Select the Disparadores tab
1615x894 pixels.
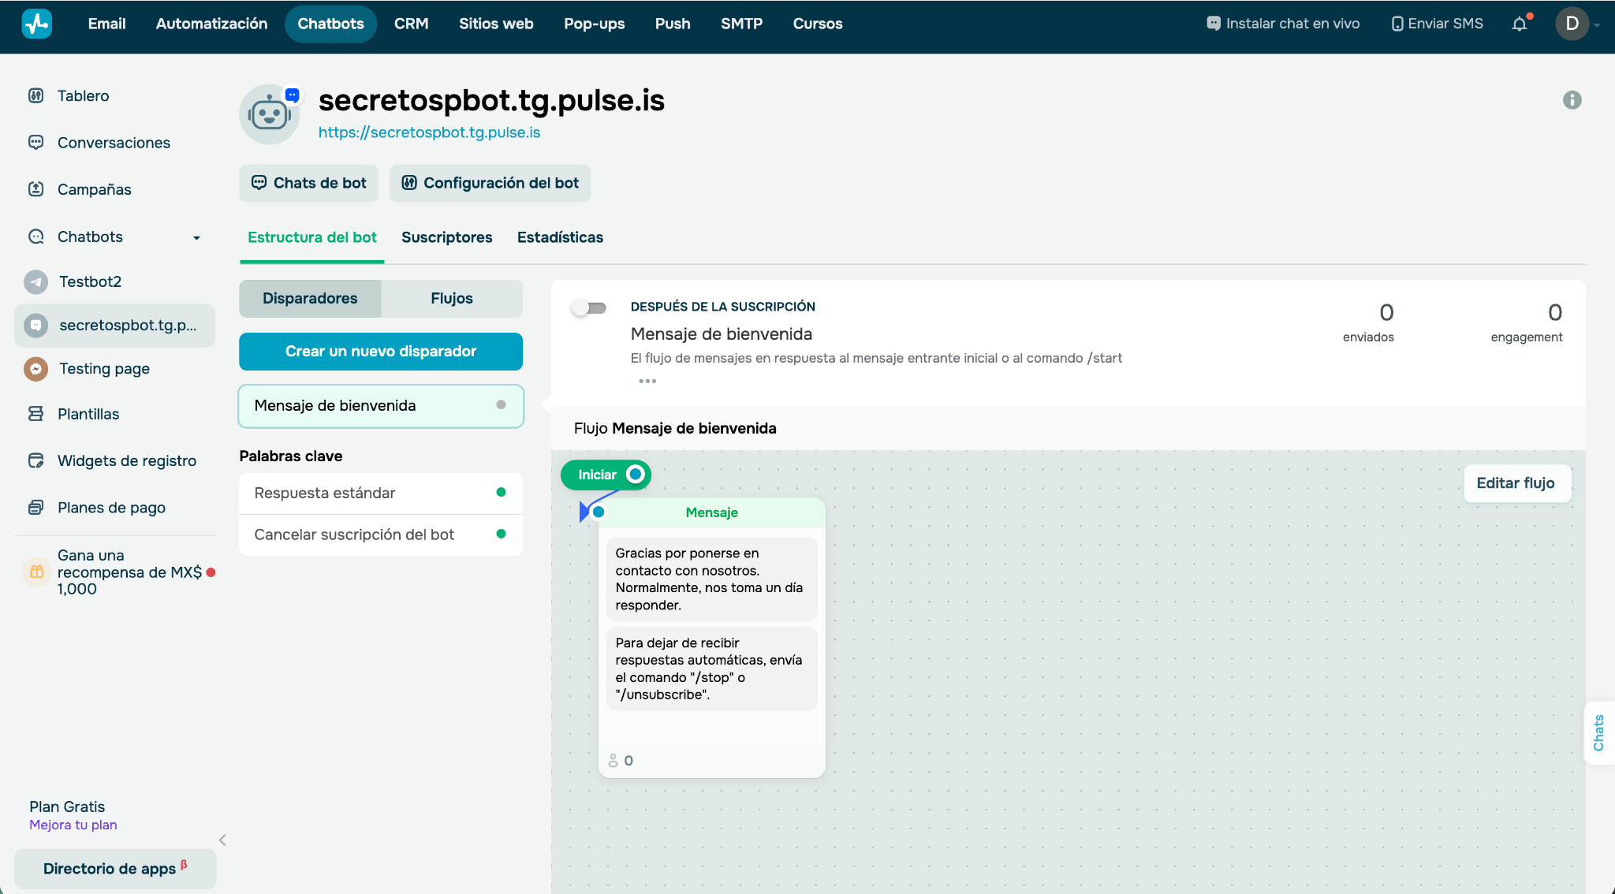click(310, 298)
